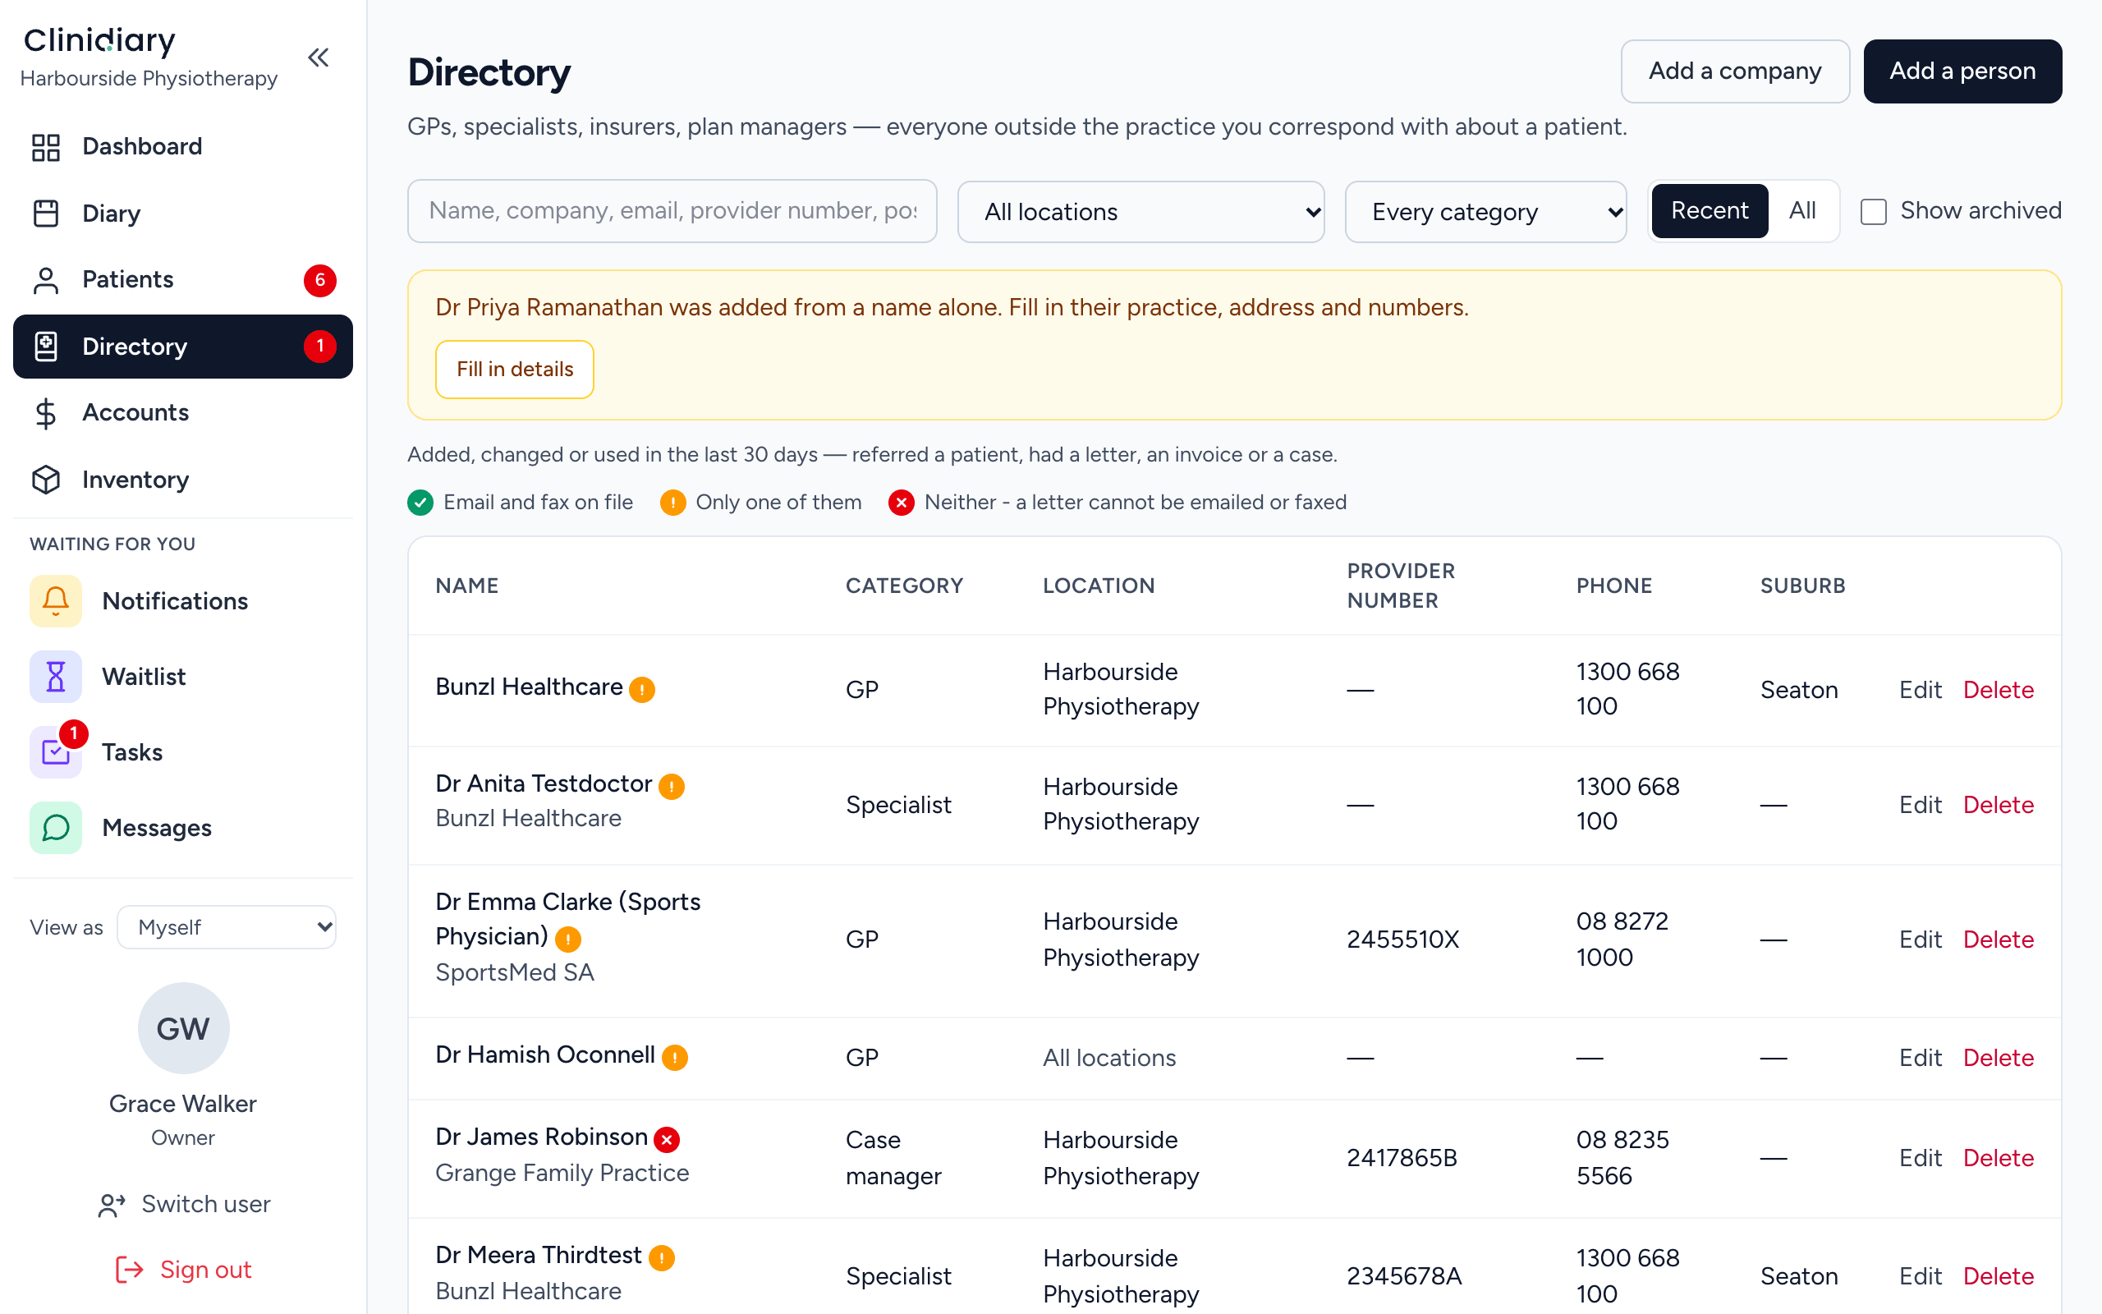Edit Dr Emma Clarke entry
This screenshot has width=2102, height=1314.
[x=1920, y=940]
